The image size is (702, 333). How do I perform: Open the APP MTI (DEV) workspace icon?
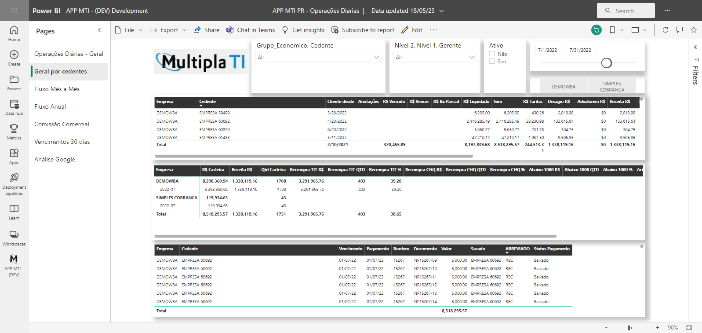tap(14, 265)
